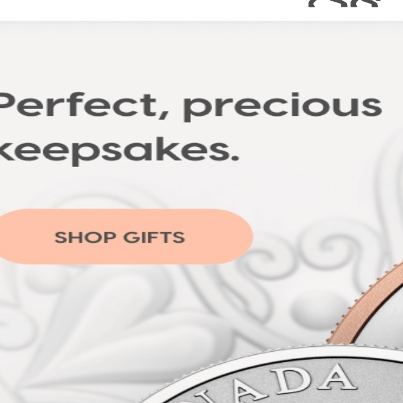Click the word "keepsakes." in the headline

(119, 151)
